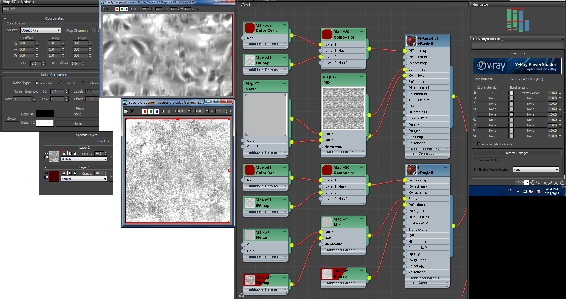Toggle alpha display in lower cropping window
The image size is (566, 299).
point(163,111)
